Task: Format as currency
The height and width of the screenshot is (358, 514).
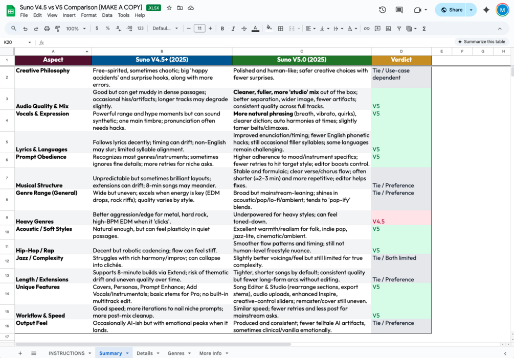Action: (97, 29)
